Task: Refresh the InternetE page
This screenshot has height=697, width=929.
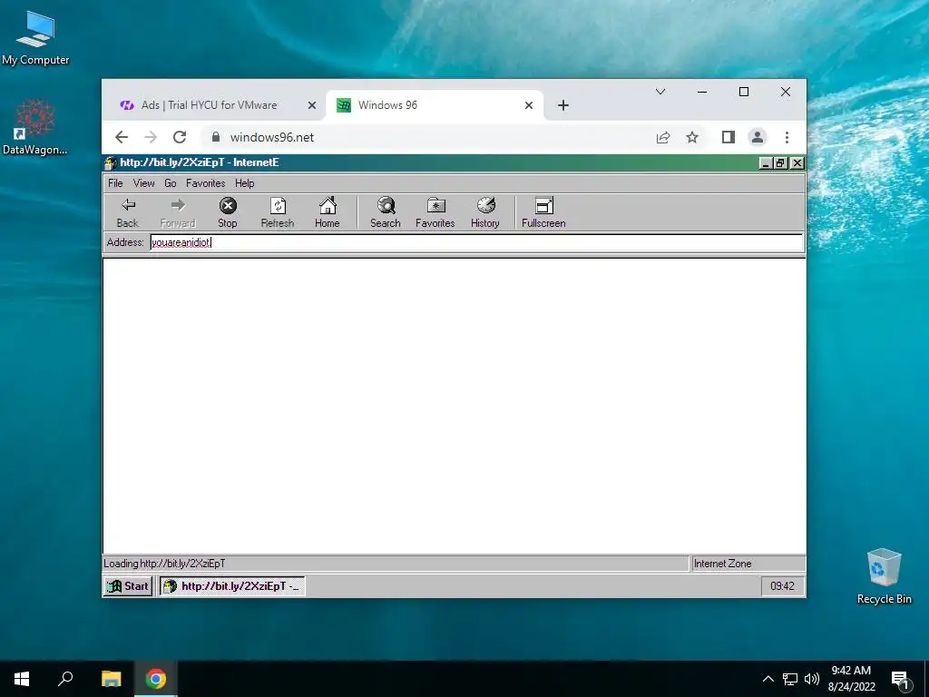Action: [x=278, y=212]
